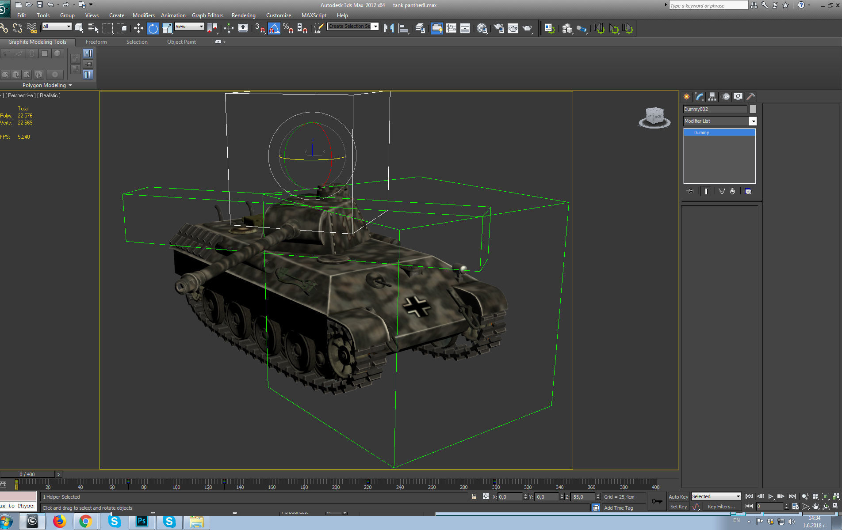
Task: Click the ViewCube in viewport
Action: [x=654, y=117]
